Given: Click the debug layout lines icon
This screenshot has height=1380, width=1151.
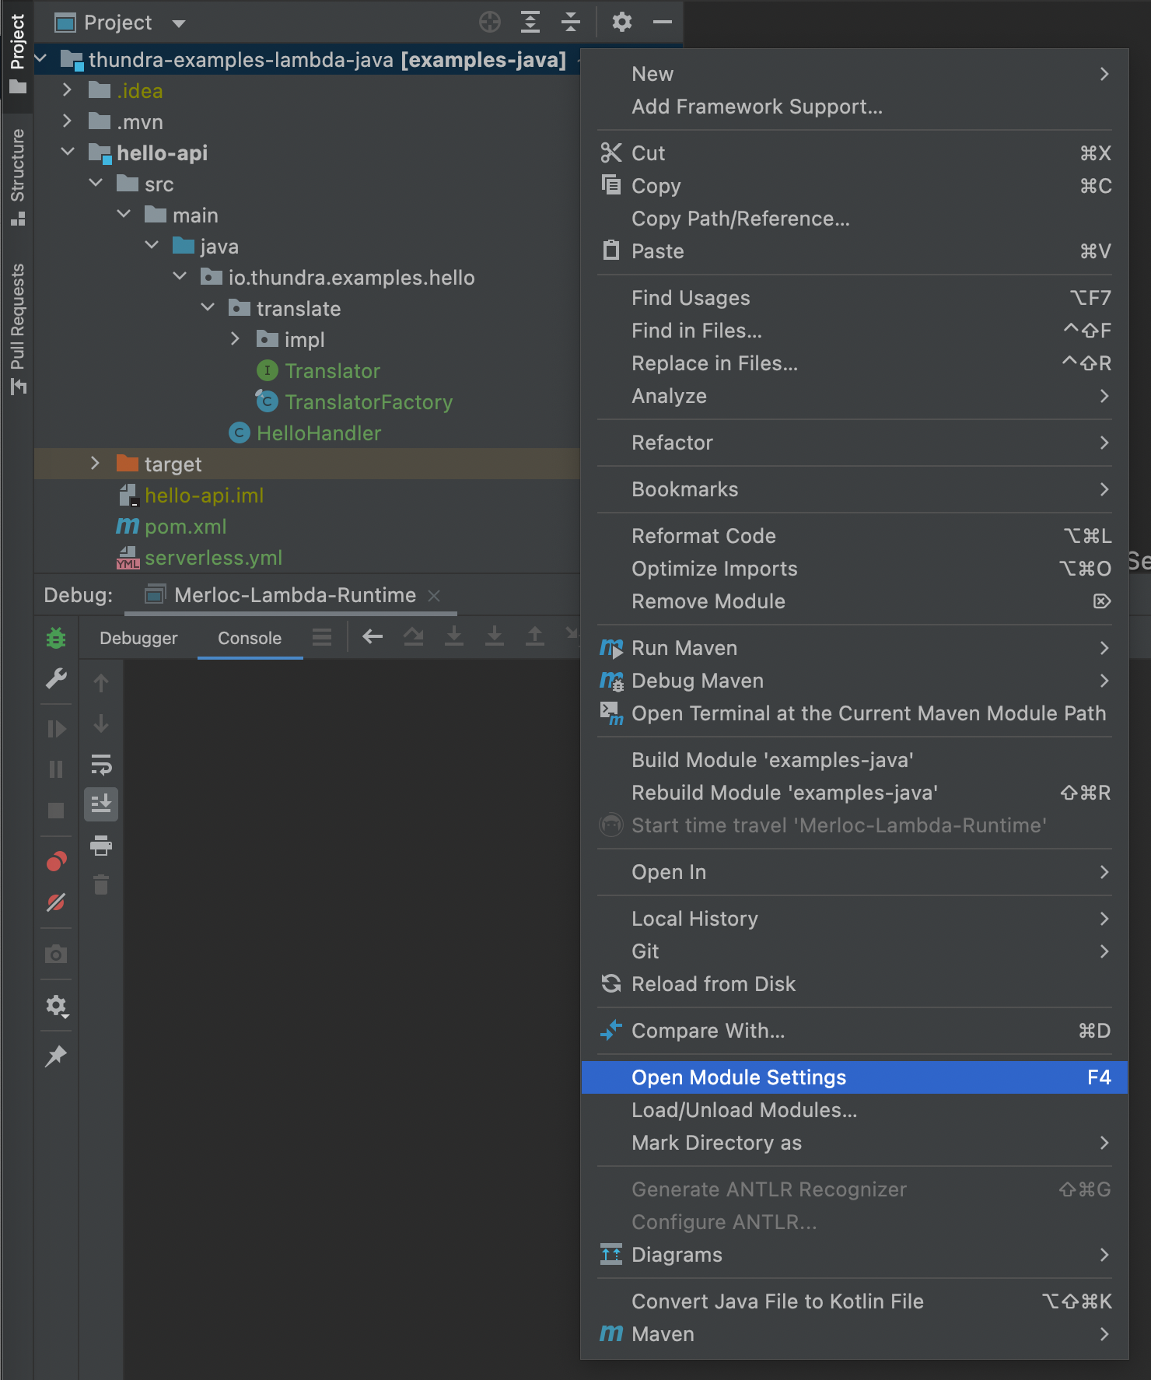Looking at the screenshot, I should point(322,638).
